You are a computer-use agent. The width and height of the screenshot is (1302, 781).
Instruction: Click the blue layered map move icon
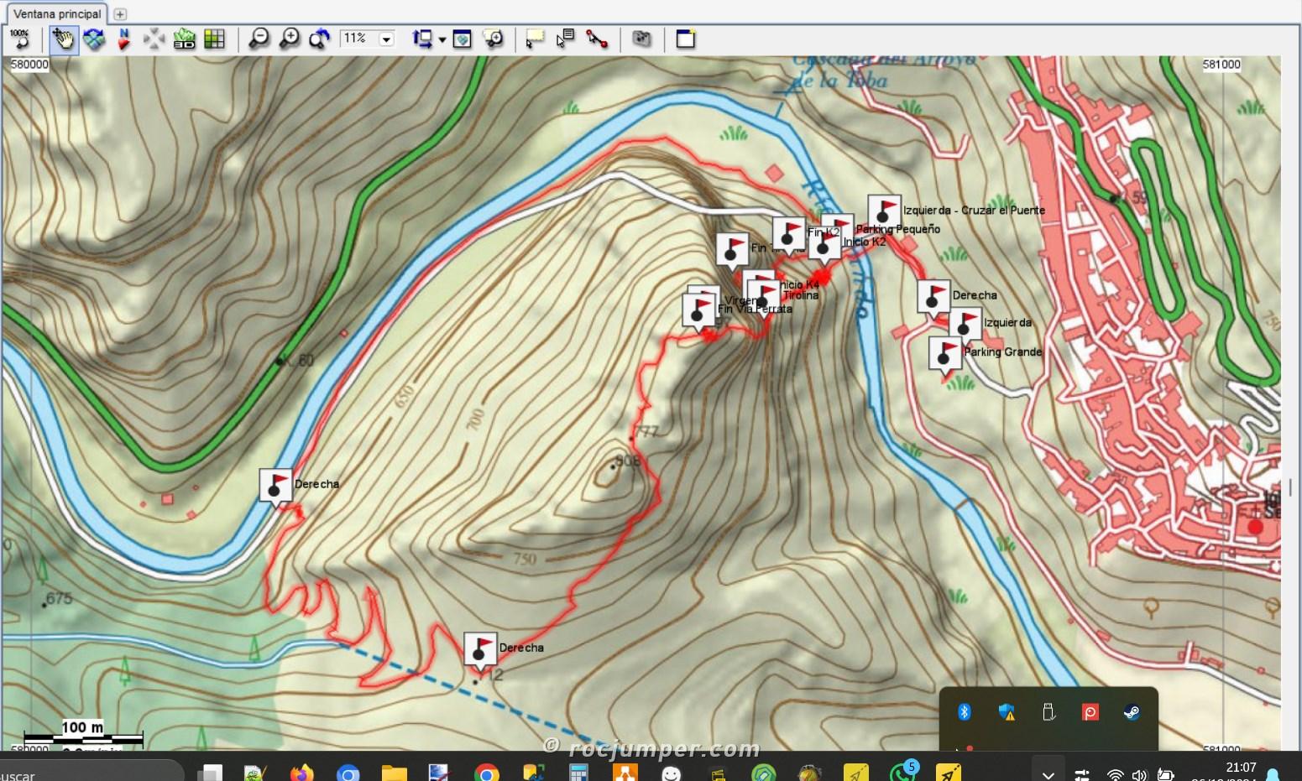(94, 39)
